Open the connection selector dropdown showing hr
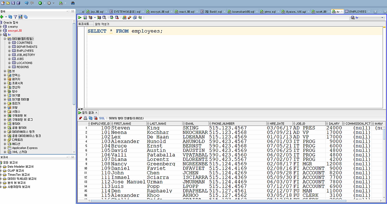 [367, 18]
